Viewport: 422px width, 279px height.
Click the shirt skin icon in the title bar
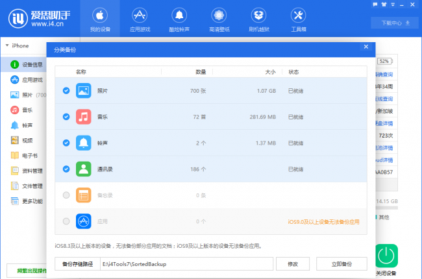tap(384, 5)
